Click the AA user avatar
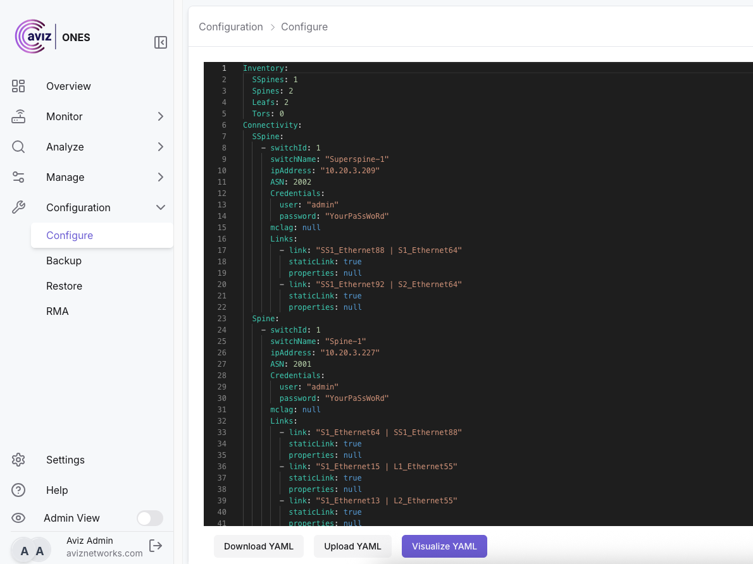Screen dimensions: 753x564 click(32, 551)
